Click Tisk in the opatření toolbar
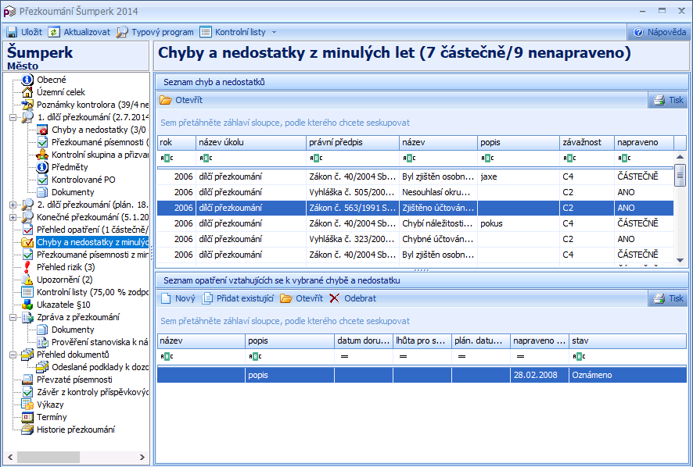 click(669, 298)
